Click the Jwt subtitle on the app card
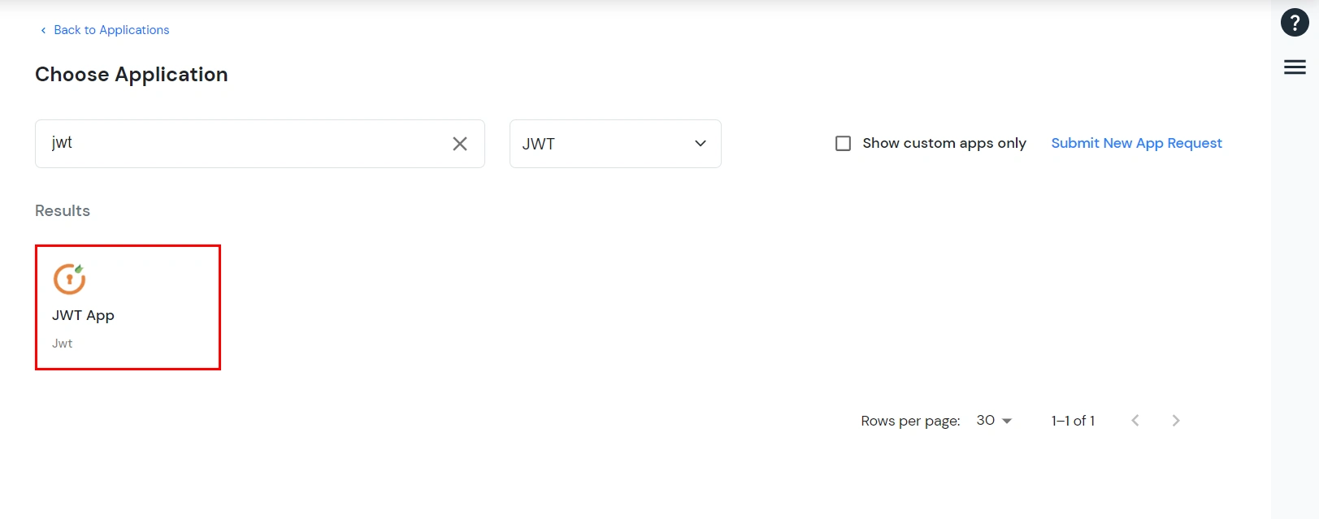This screenshot has height=519, width=1319. [63, 344]
